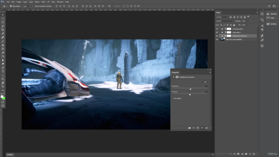The image size is (279, 157).
Task: Select the Eyedropper tool
Action: pyautogui.click(x=3, y=34)
